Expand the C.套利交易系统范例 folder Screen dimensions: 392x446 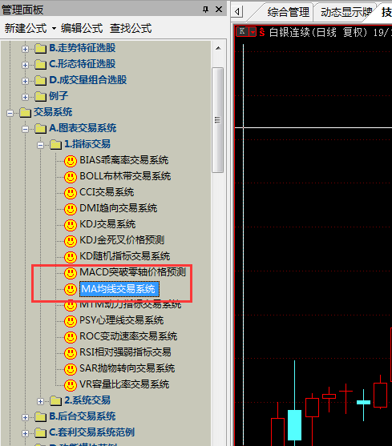click(x=25, y=433)
